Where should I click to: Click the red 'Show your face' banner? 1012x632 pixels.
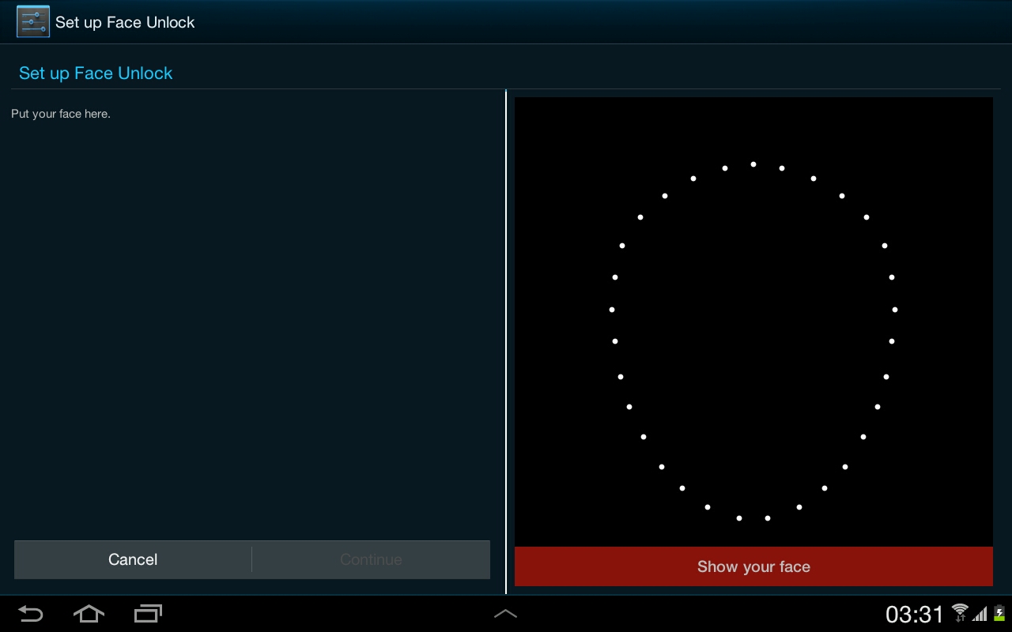[x=753, y=566]
